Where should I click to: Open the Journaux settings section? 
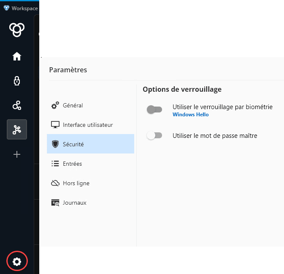[74, 203]
